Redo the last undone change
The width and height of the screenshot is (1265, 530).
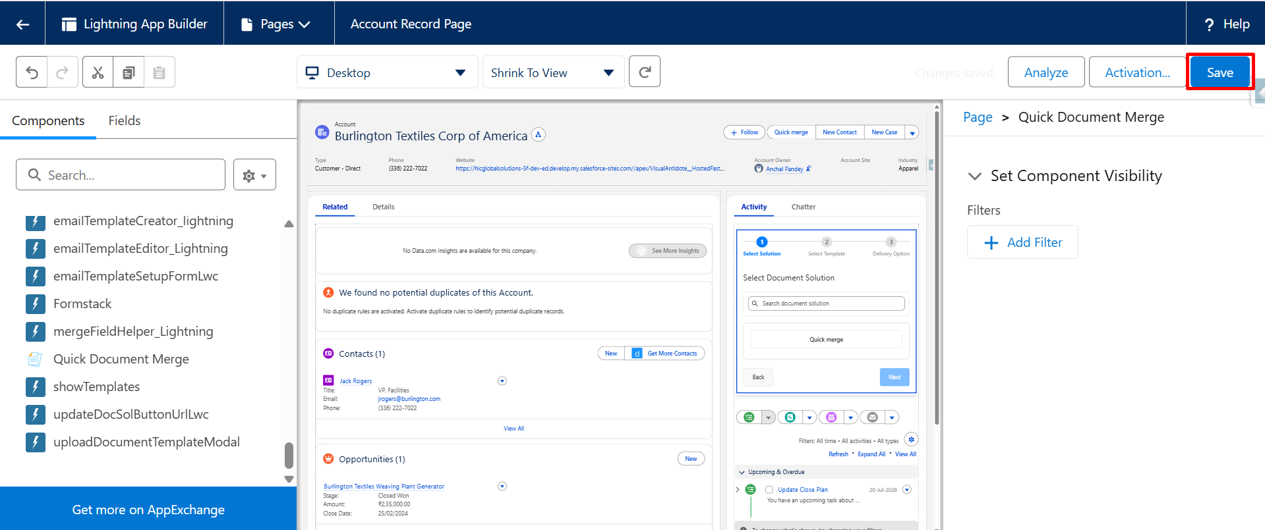pyautogui.click(x=63, y=72)
